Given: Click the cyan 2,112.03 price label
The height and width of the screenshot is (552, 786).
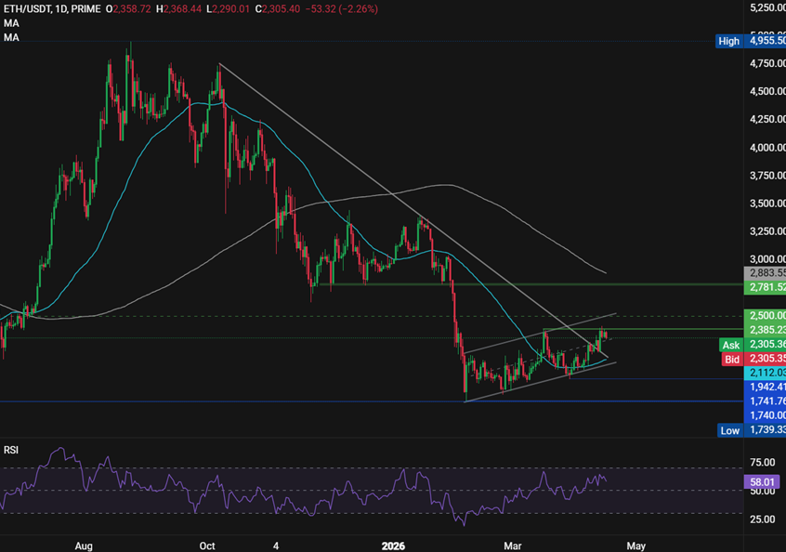Looking at the screenshot, I should (x=762, y=373).
